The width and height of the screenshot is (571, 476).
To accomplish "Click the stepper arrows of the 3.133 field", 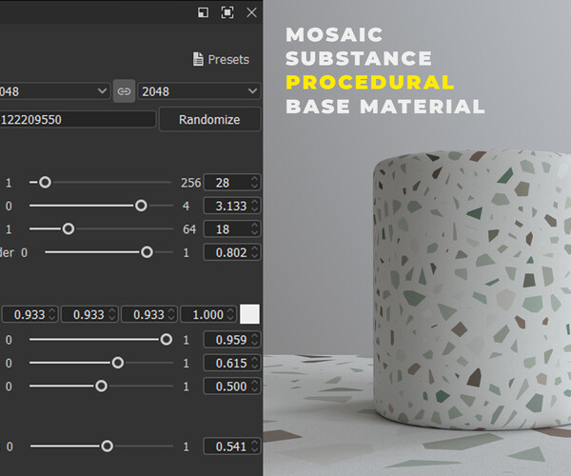I will click(254, 206).
